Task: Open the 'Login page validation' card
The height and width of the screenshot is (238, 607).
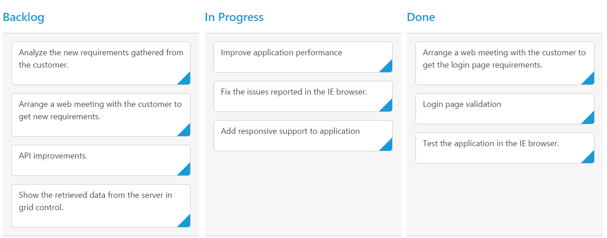Action: (x=495, y=108)
